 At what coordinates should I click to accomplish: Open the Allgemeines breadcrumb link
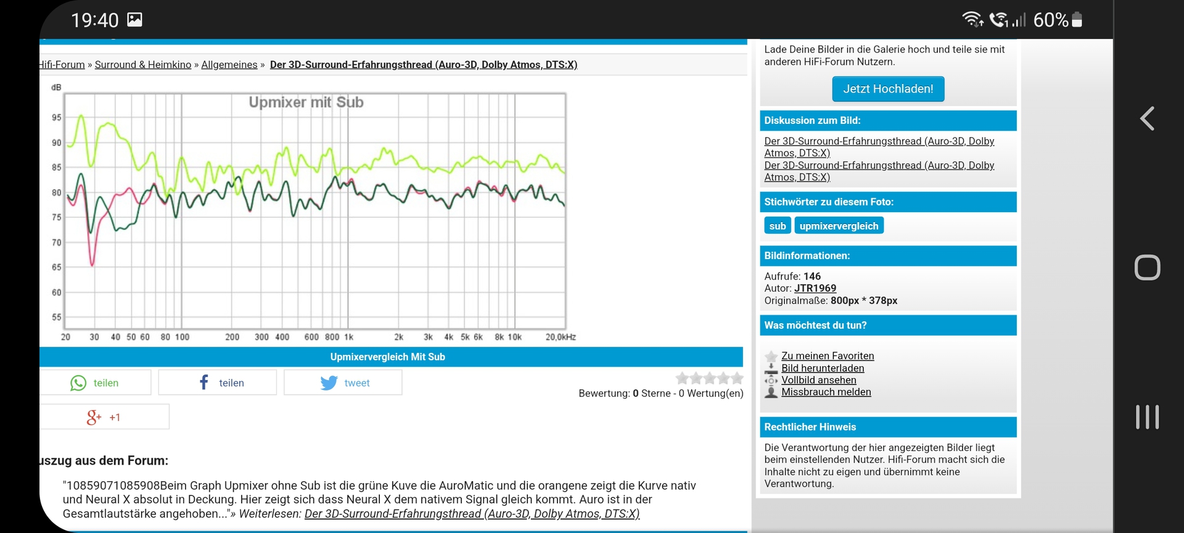(229, 65)
